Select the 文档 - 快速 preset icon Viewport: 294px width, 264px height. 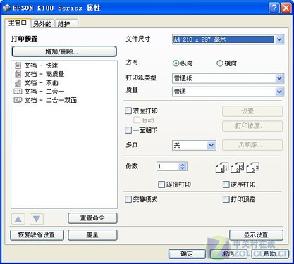point(18,65)
